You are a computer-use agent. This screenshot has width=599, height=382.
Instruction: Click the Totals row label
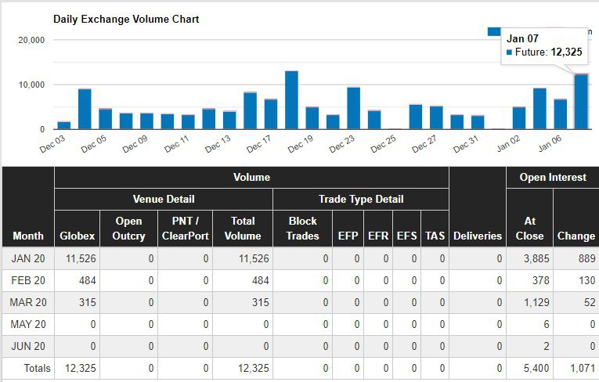click(36, 368)
